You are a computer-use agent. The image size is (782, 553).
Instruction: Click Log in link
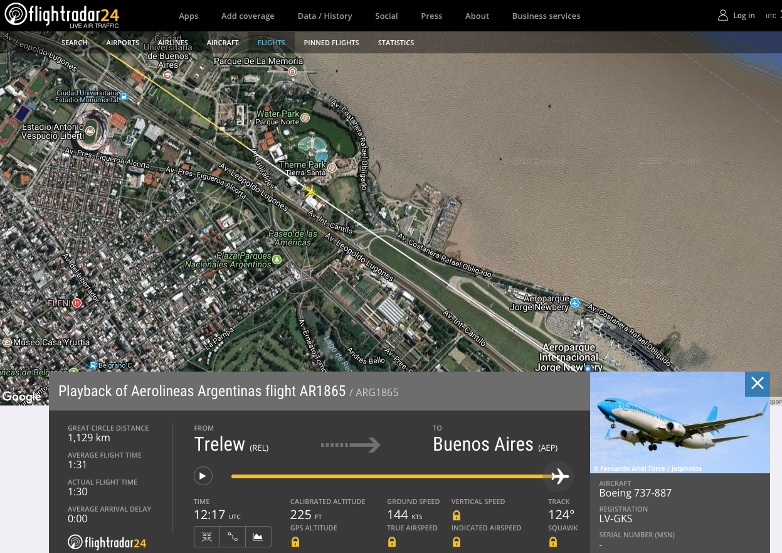tap(744, 16)
